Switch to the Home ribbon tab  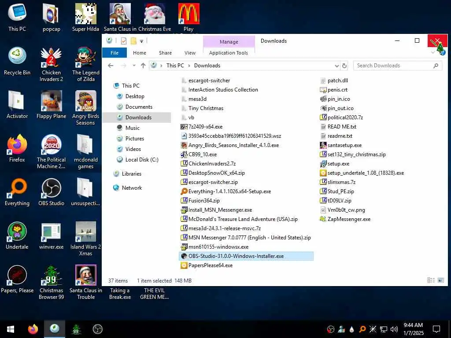(x=140, y=53)
